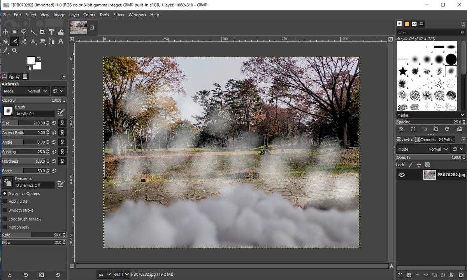Open the Layer menu
The image size is (467, 280).
pyautogui.click(x=74, y=15)
